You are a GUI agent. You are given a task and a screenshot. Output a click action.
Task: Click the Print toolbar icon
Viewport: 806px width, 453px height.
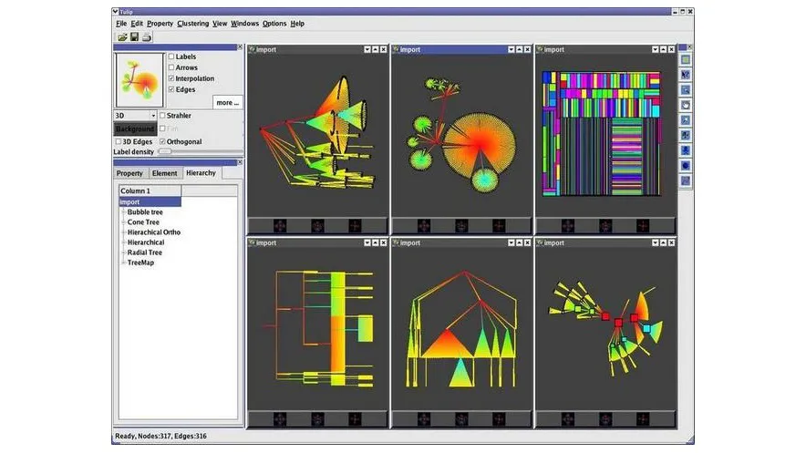(147, 37)
